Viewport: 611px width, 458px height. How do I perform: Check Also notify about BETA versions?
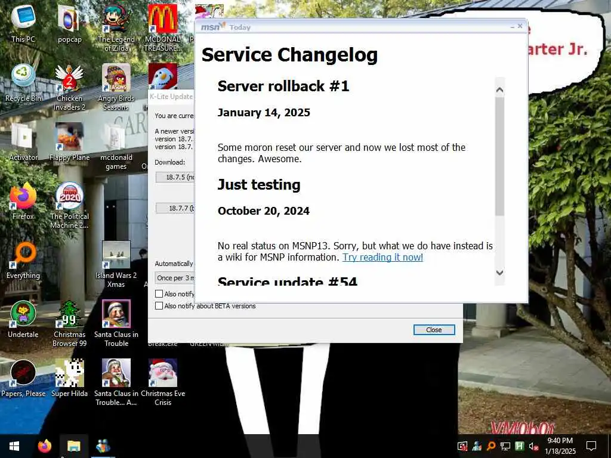tap(159, 306)
